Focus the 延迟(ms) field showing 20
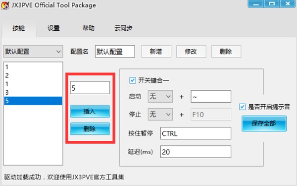The image size is (297, 186). [x=196, y=152]
